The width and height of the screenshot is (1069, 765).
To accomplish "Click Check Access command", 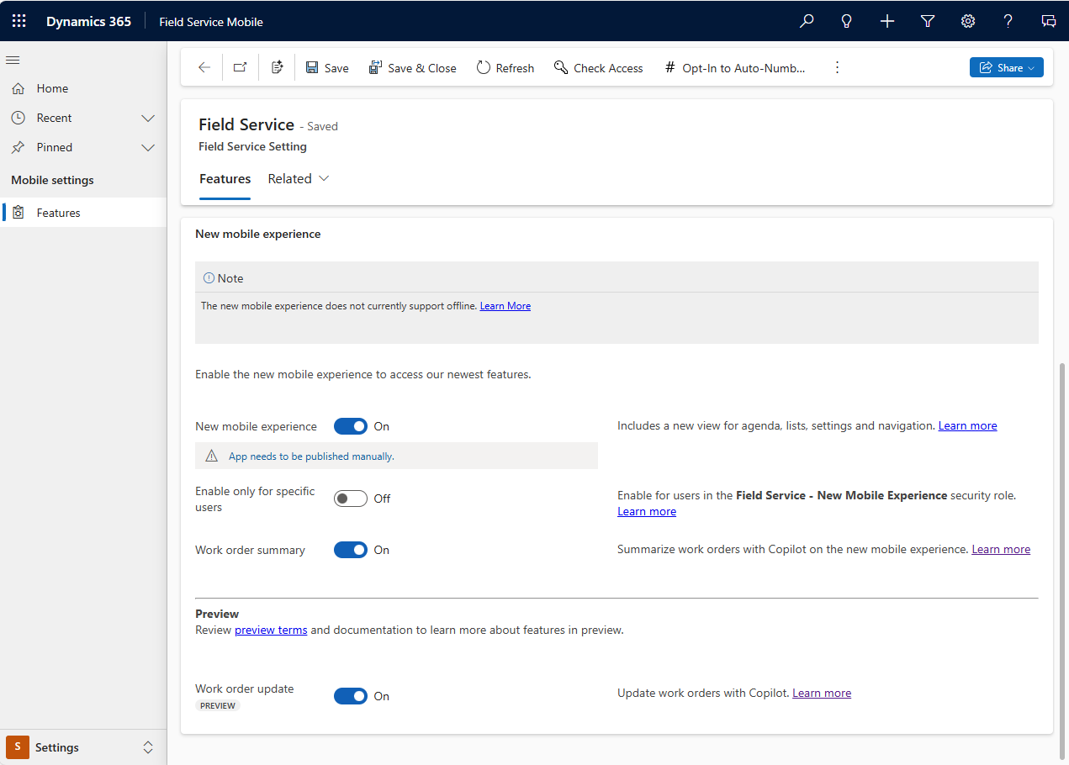I will pyautogui.click(x=599, y=68).
